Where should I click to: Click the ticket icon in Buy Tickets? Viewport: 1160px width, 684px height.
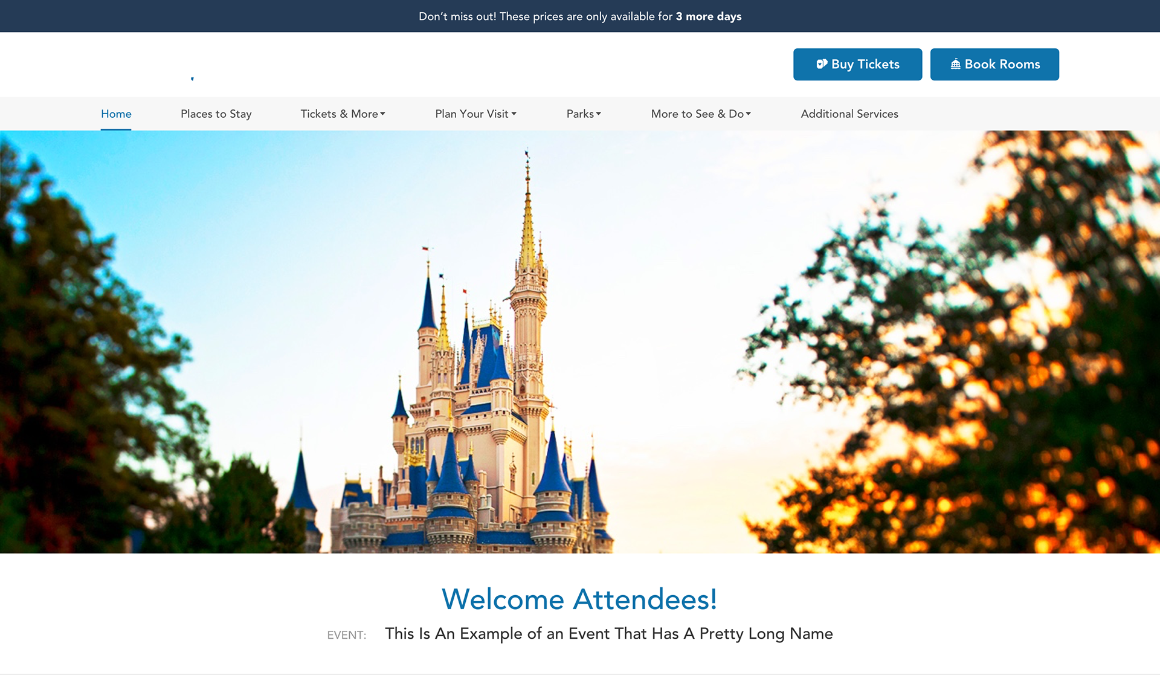[x=822, y=64]
